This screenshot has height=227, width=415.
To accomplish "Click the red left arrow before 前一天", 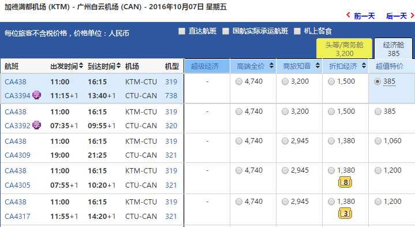I will click(x=348, y=16).
